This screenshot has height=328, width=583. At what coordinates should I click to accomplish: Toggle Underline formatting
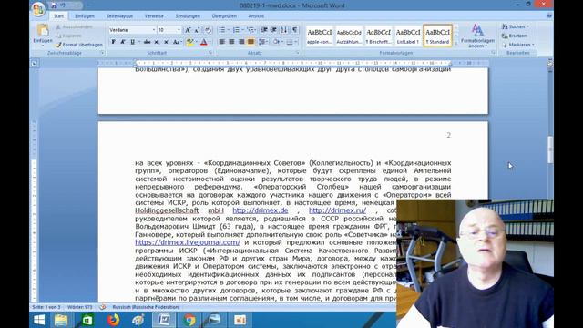point(132,42)
